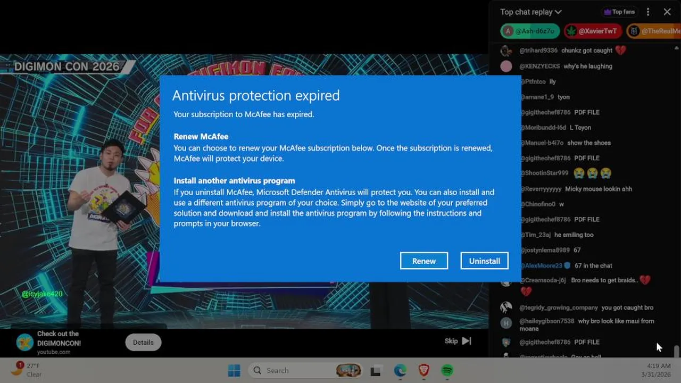This screenshot has height=383, width=681.
Task: Click the search highlight image in the taskbar
Action: pos(349,370)
